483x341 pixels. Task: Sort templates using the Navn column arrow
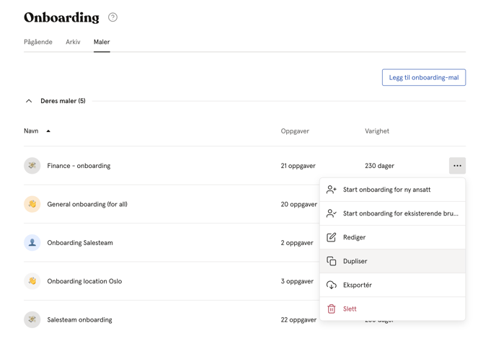tap(48, 131)
